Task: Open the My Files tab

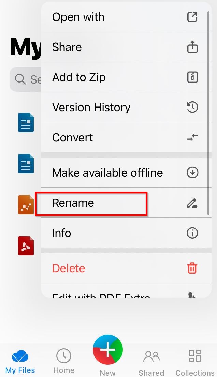Action: click(x=20, y=362)
